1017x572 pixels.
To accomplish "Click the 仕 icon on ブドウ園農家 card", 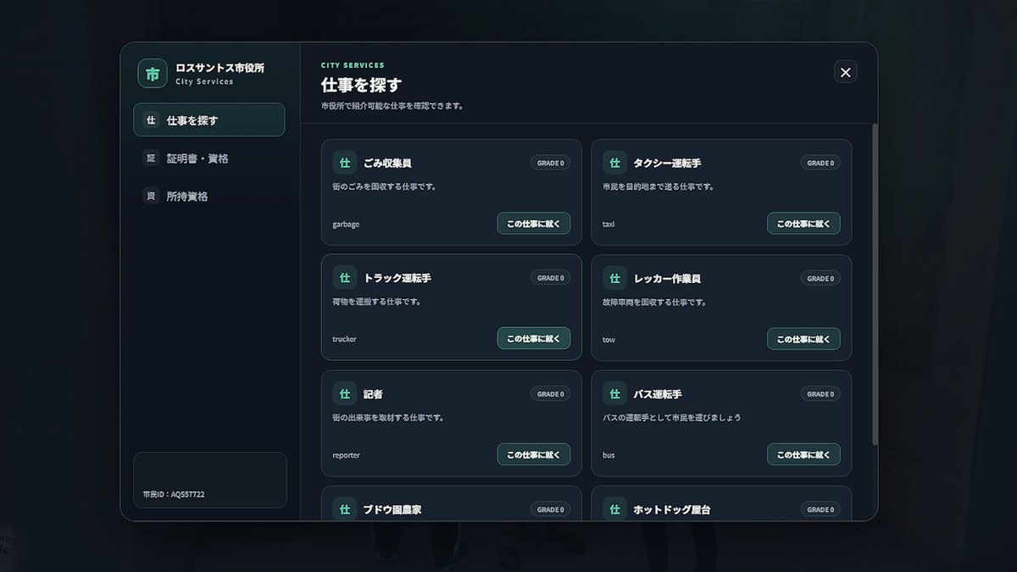I will pyautogui.click(x=344, y=509).
